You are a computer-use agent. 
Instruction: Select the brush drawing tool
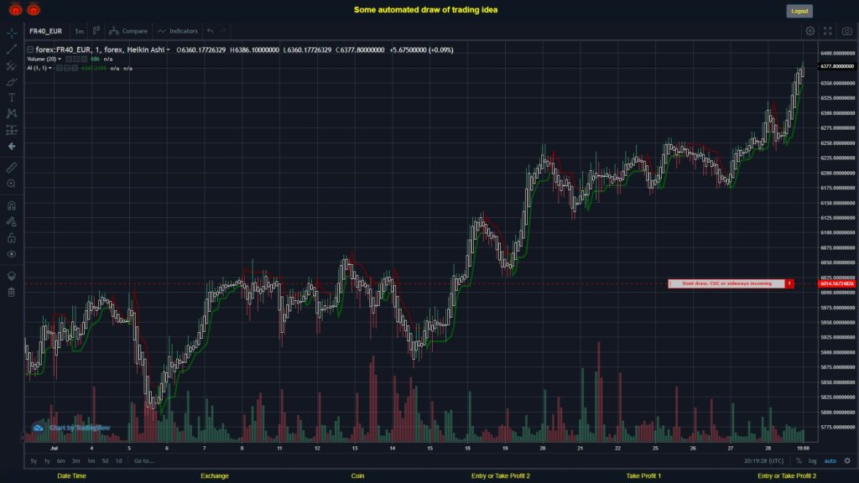(x=12, y=81)
